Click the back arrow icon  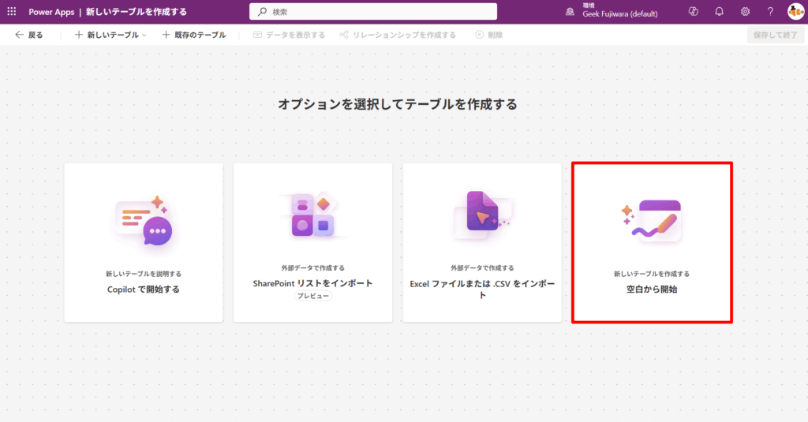[x=19, y=35]
